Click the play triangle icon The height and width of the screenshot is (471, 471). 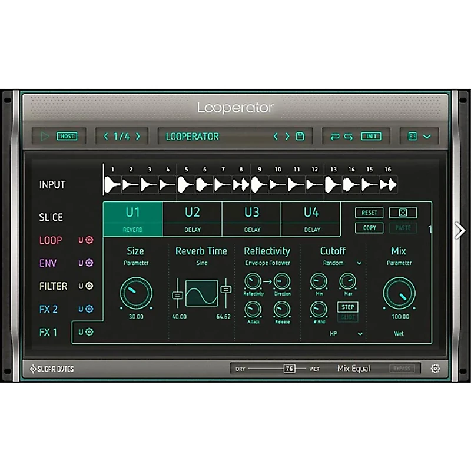(x=44, y=136)
